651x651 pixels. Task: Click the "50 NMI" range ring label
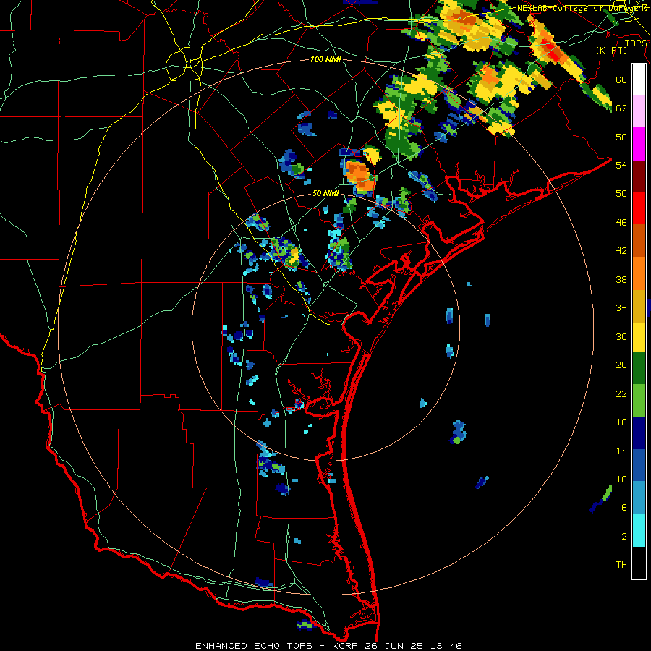[325, 193]
